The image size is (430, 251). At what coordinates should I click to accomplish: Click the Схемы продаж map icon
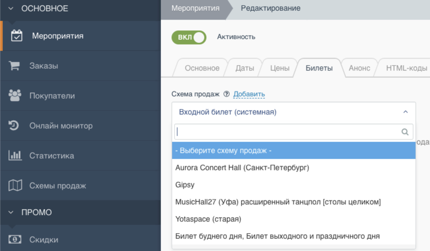pyautogui.click(x=15, y=185)
